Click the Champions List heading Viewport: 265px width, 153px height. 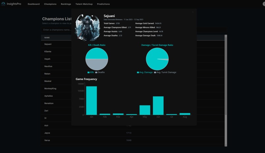pyautogui.click(x=57, y=19)
